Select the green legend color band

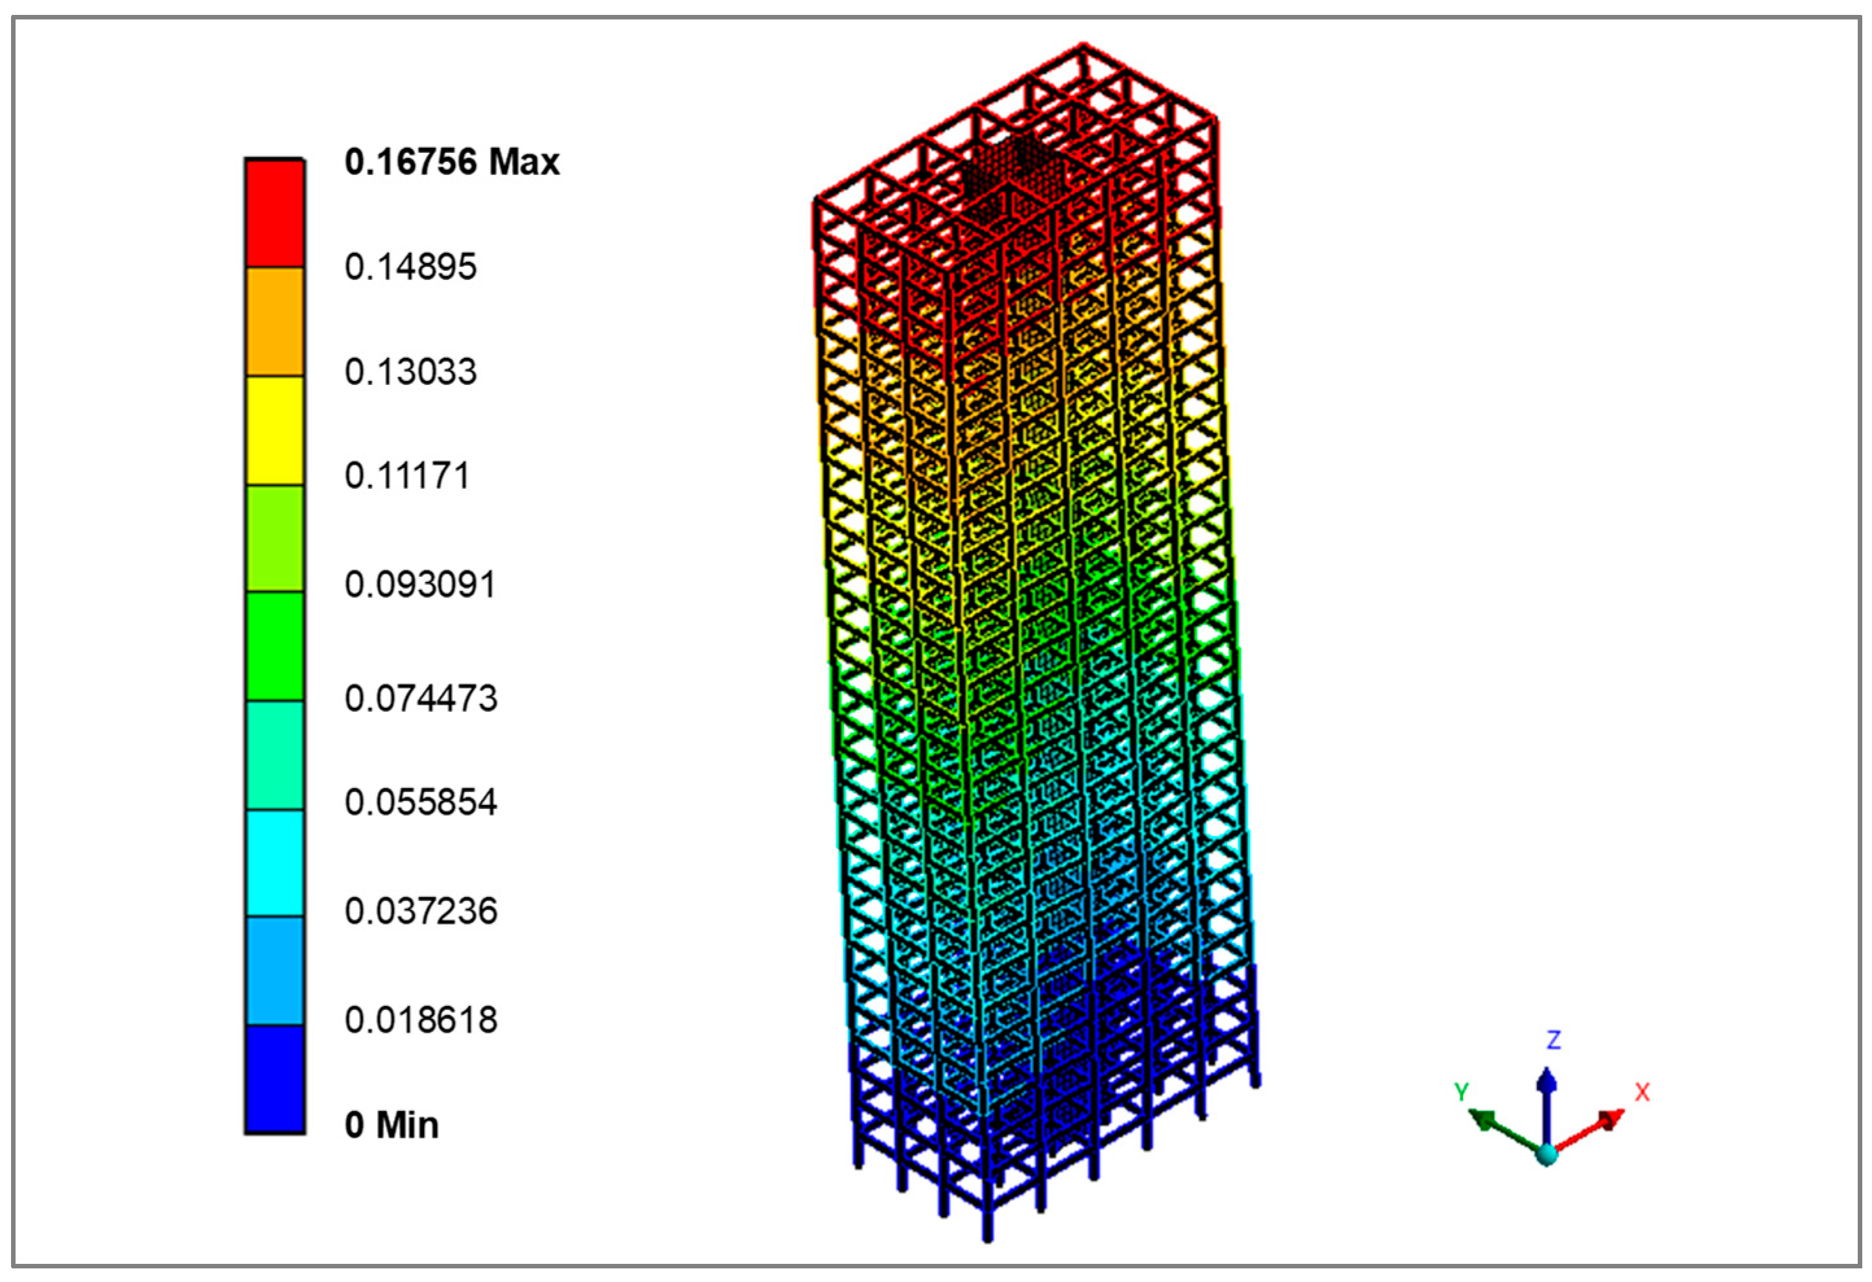click(x=275, y=647)
